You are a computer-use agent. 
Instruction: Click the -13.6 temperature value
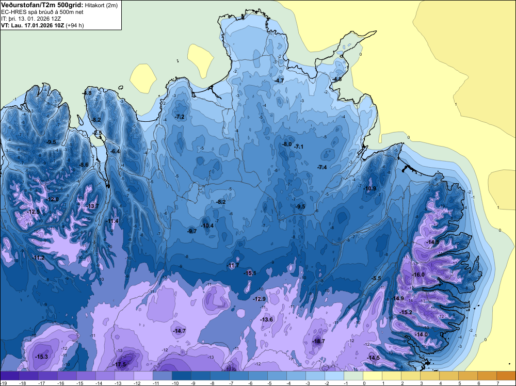[x=267, y=319]
